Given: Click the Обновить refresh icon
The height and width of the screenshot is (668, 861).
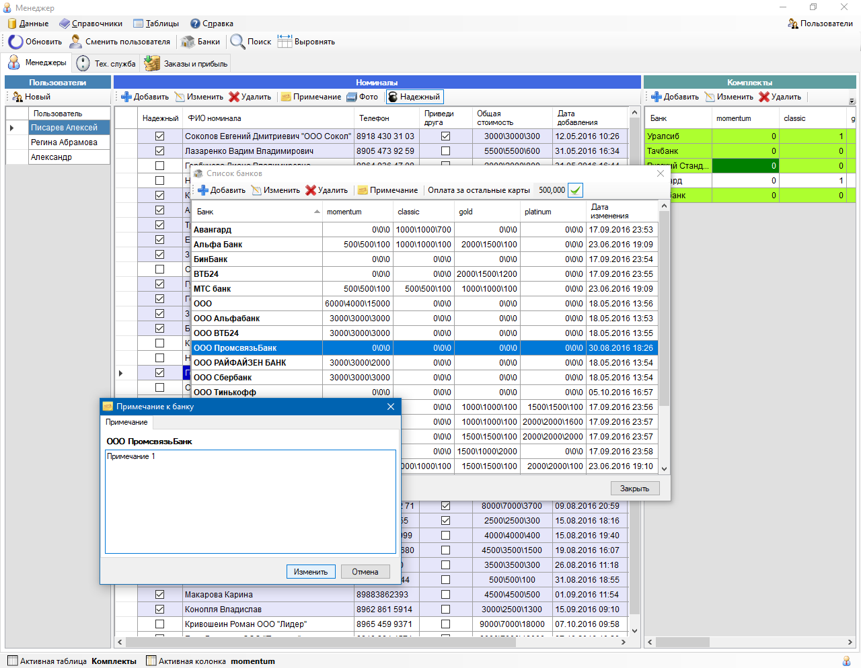Looking at the screenshot, I should pyautogui.click(x=15, y=42).
